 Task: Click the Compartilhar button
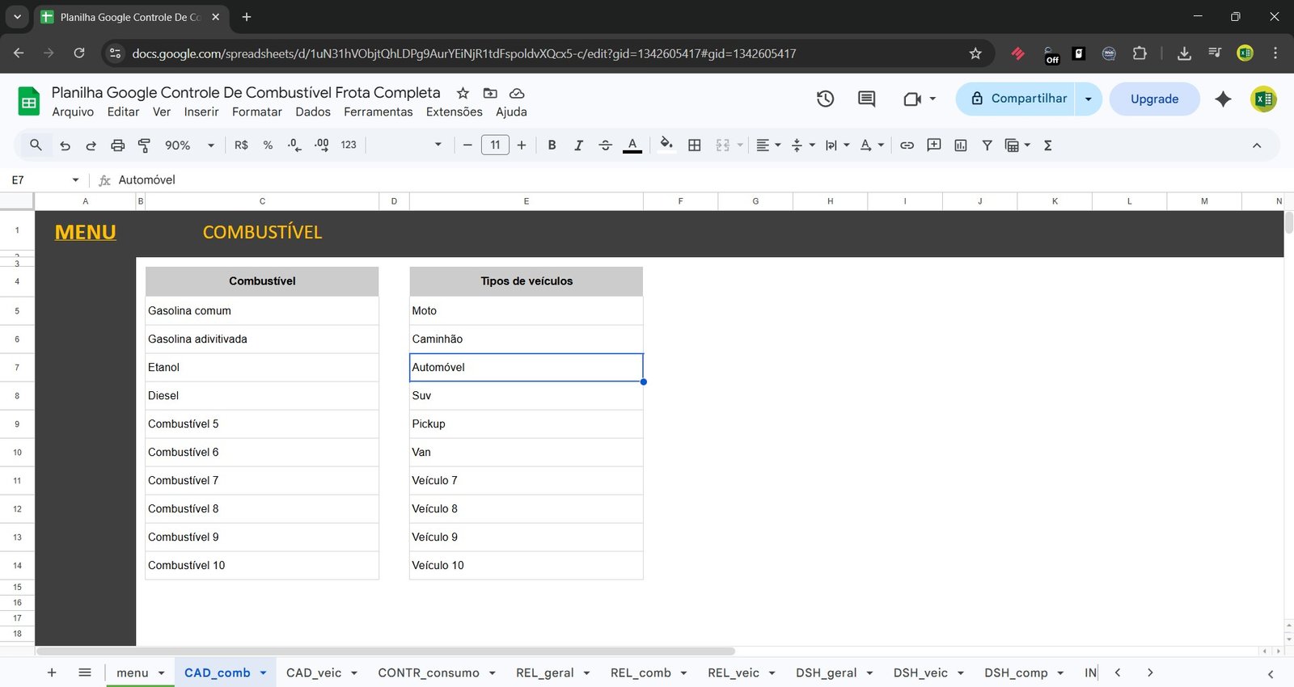coord(1016,99)
